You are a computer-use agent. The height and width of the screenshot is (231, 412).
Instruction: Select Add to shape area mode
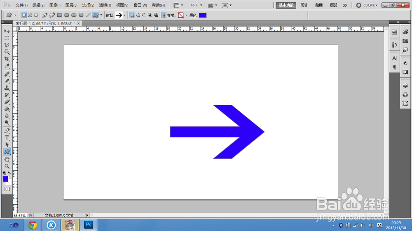pyautogui.click(x=138, y=15)
